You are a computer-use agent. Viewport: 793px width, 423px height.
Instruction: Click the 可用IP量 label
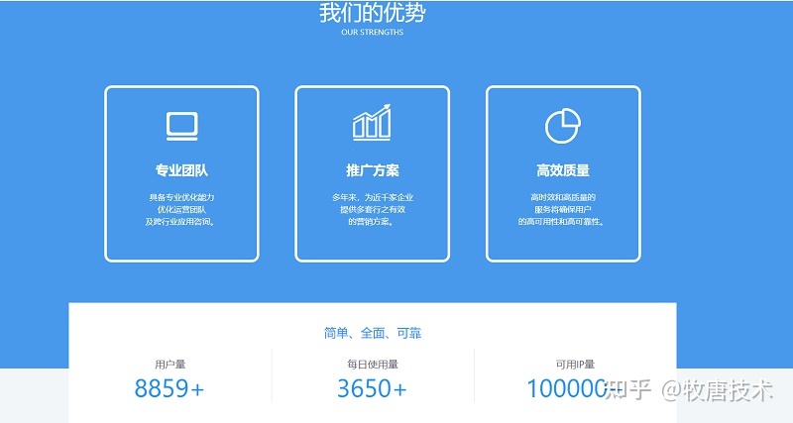(575, 364)
